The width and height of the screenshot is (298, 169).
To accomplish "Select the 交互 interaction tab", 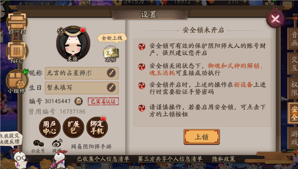I will [x=293, y=64].
